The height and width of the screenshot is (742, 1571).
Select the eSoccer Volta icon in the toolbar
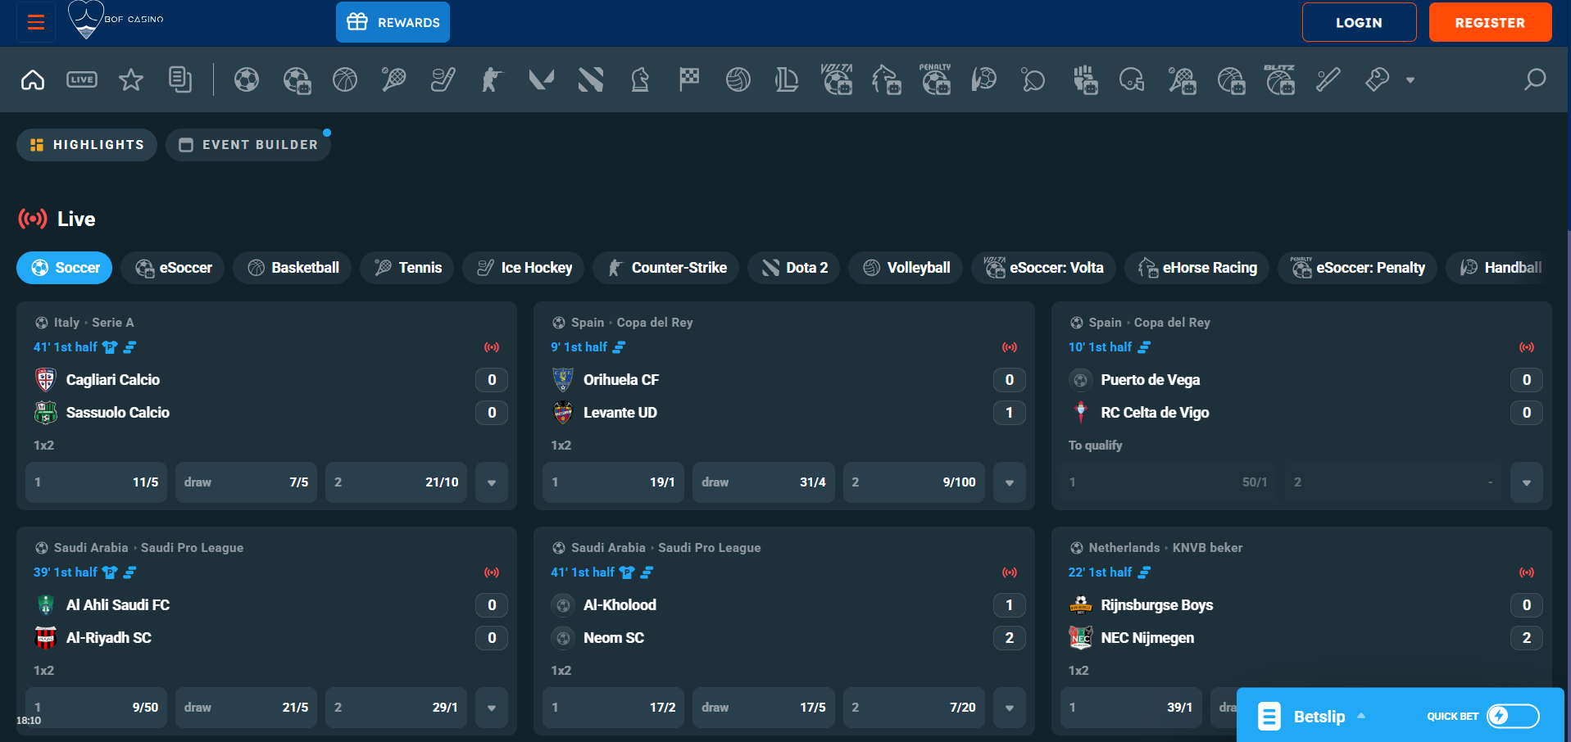pyautogui.click(x=837, y=79)
